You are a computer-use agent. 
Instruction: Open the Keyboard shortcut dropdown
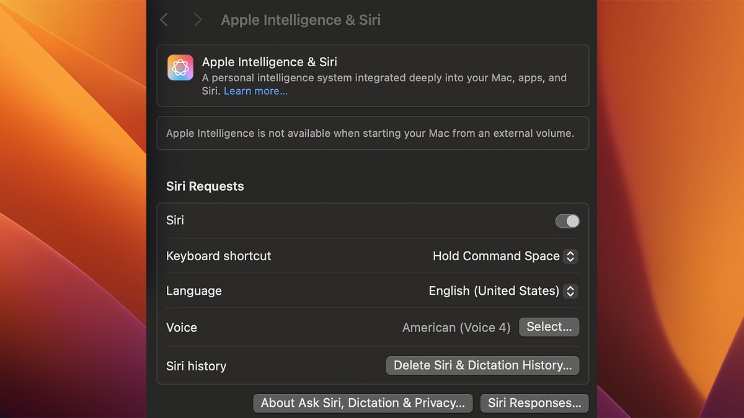coord(505,256)
